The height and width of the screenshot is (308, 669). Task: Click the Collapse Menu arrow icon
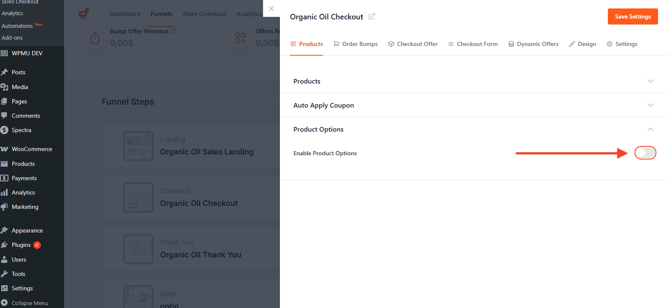point(6,303)
